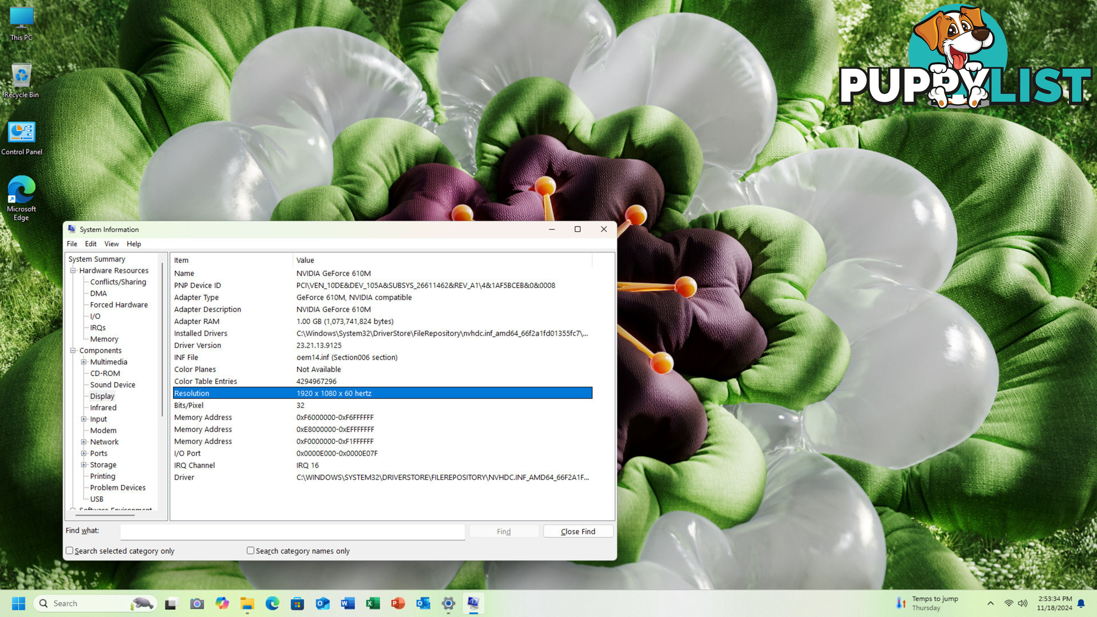The height and width of the screenshot is (617, 1097).
Task: Click the Close Find button
Action: pyautogui.click(x=578, y=531)
